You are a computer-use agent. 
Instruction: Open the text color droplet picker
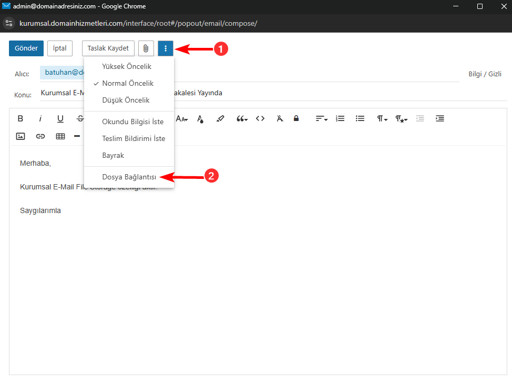point(200,119)
